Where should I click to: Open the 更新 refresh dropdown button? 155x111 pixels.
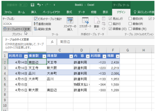[96, 24]
